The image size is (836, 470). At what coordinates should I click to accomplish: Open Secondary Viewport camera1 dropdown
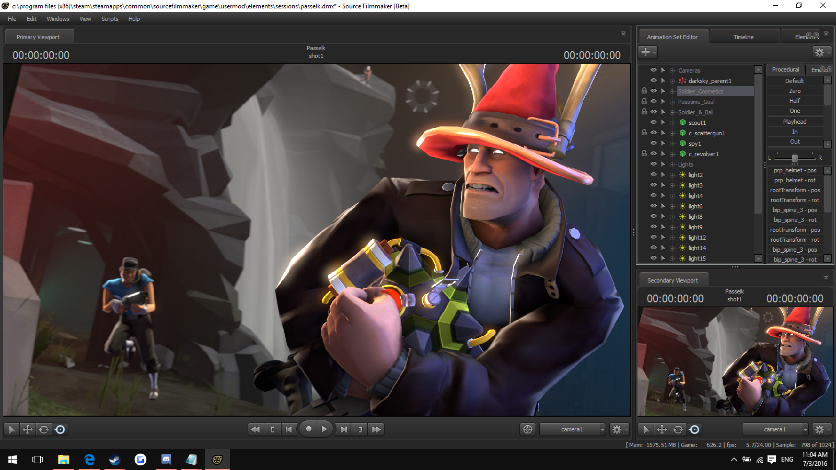pos(775,429)
